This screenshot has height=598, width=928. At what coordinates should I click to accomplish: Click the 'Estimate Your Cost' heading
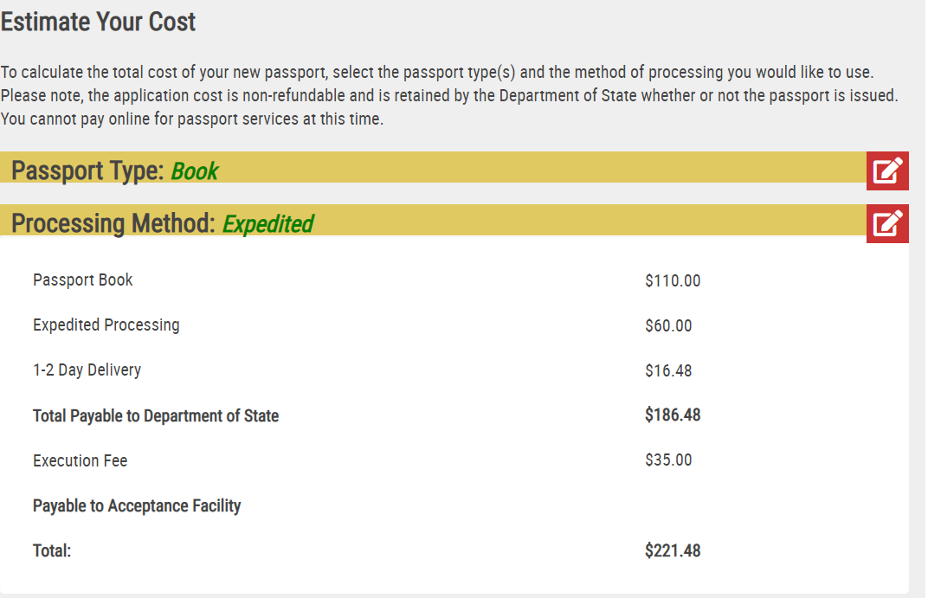[x=98, y=22]
